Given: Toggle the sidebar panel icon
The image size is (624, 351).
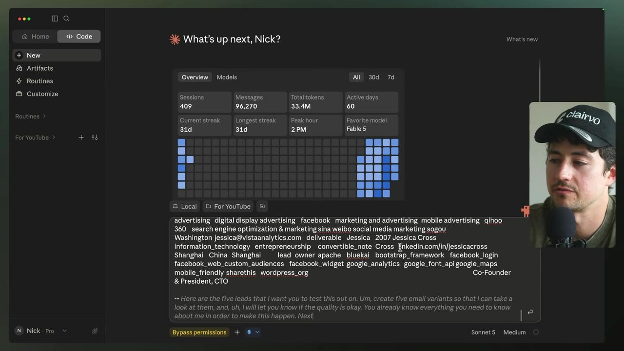Looking at the screenshot, I should 55,19.
